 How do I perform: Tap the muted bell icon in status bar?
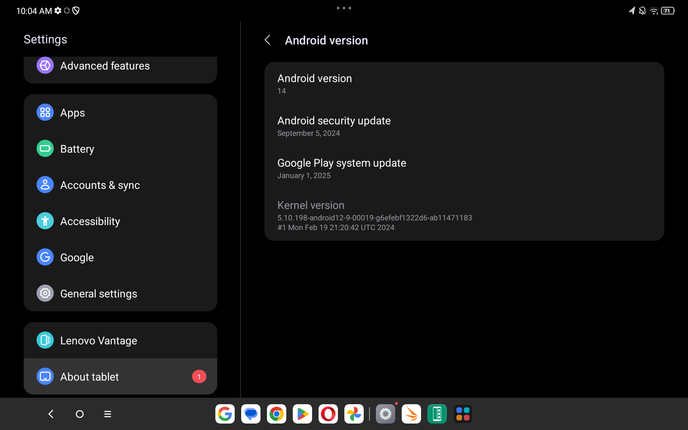642,11
